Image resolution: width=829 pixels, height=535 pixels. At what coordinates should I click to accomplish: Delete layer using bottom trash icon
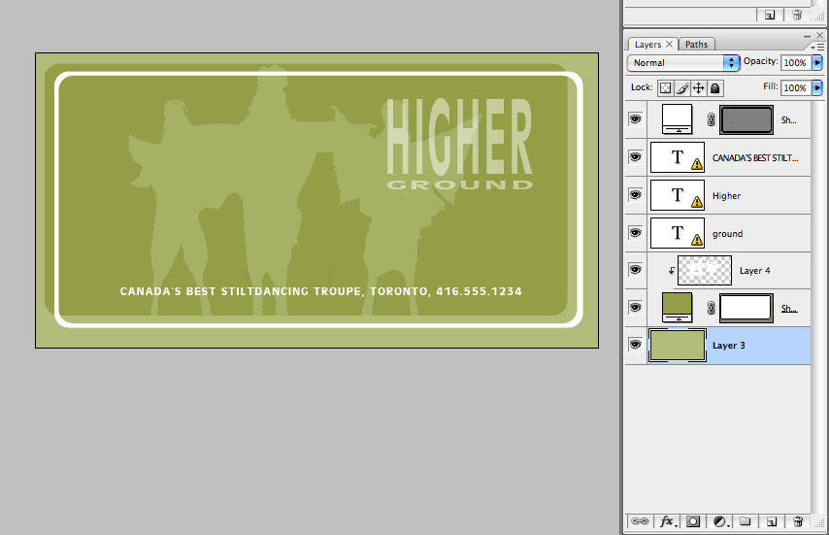(x=798, y=521)
